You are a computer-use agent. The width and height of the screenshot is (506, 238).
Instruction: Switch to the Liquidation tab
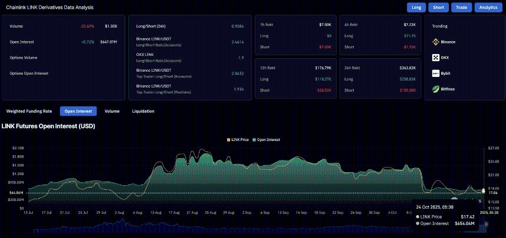pos(143,111)
